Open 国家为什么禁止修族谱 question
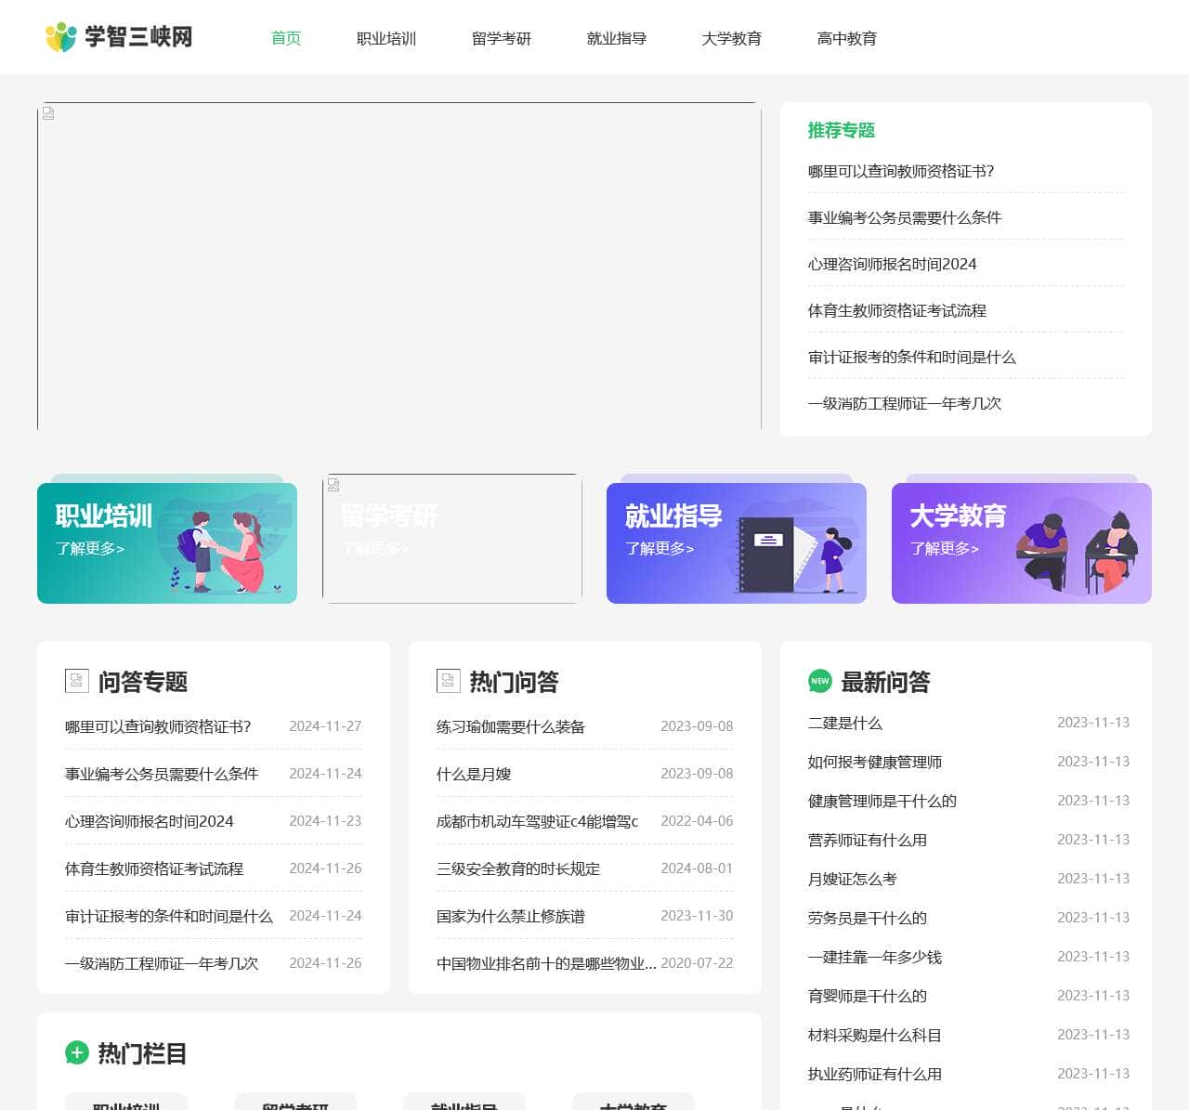This screenshot has height=1110, width=1189. pos(511,916)
